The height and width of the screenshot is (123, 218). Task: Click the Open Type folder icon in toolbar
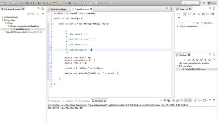pos(55,3)
